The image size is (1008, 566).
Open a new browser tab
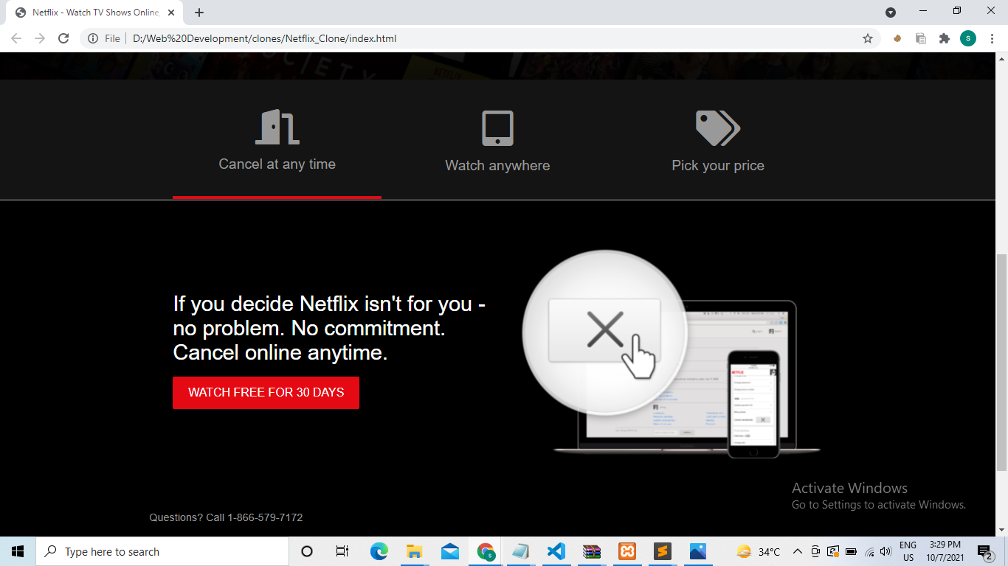click(x=199, y=12)
